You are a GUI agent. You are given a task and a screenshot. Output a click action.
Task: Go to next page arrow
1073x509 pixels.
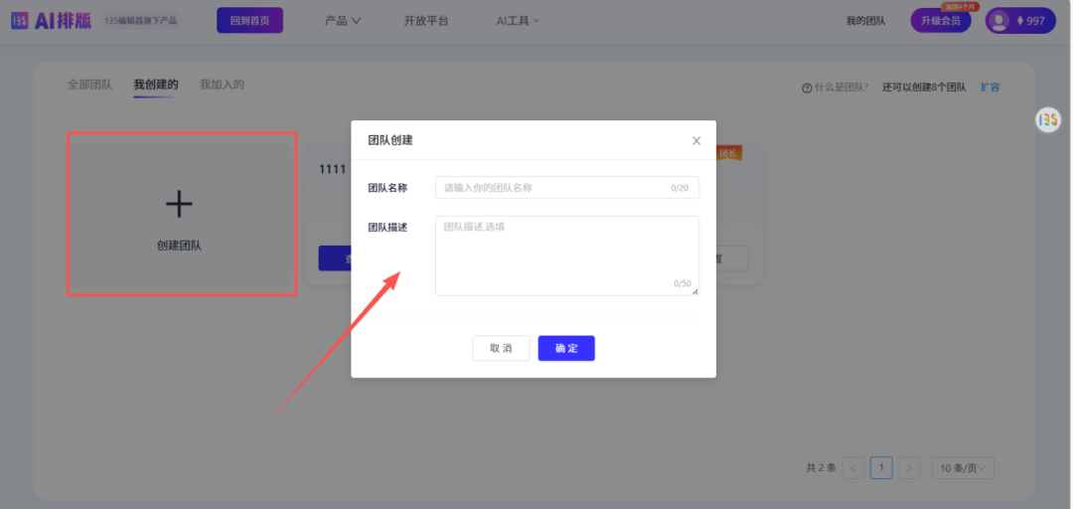click(x=909, y=468)
